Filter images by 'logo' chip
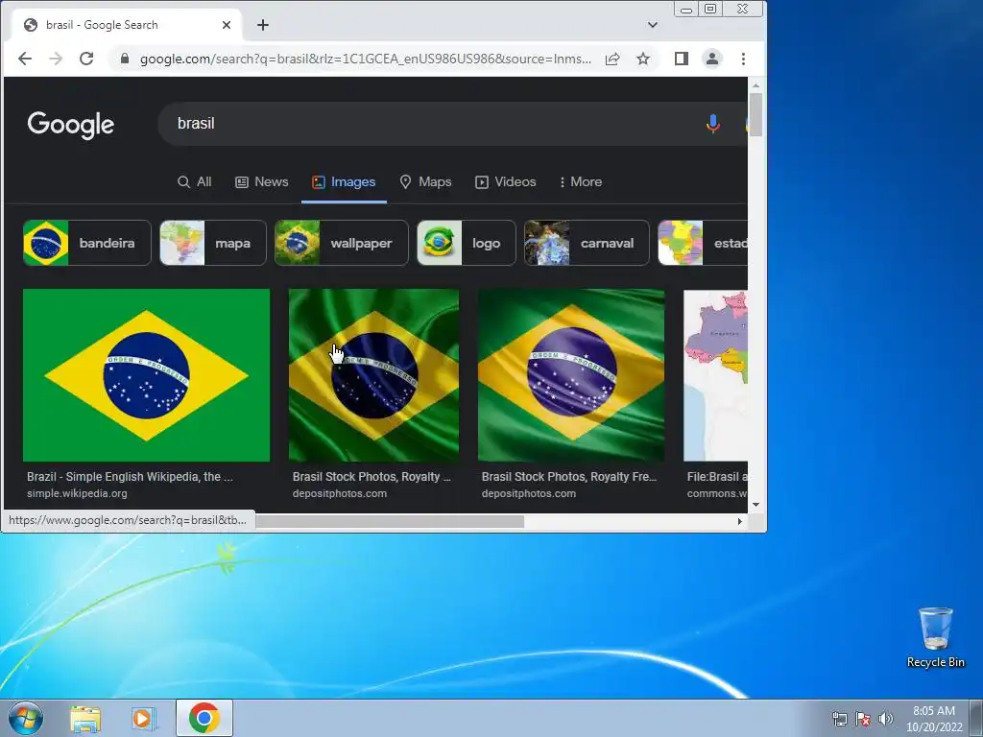983x737 pixels. (x=467, y=243)
